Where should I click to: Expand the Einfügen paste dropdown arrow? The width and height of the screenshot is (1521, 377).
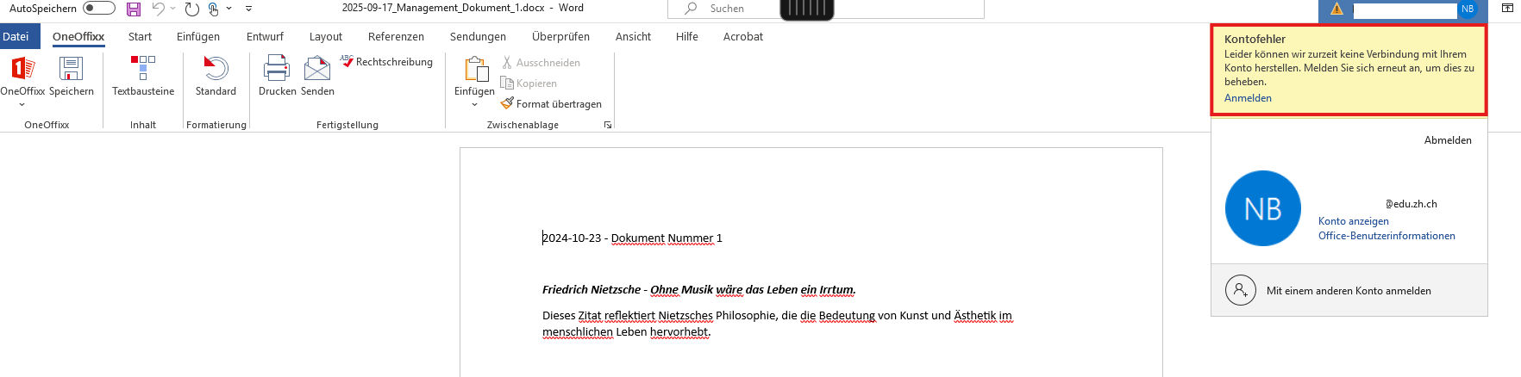coord(474,105)
